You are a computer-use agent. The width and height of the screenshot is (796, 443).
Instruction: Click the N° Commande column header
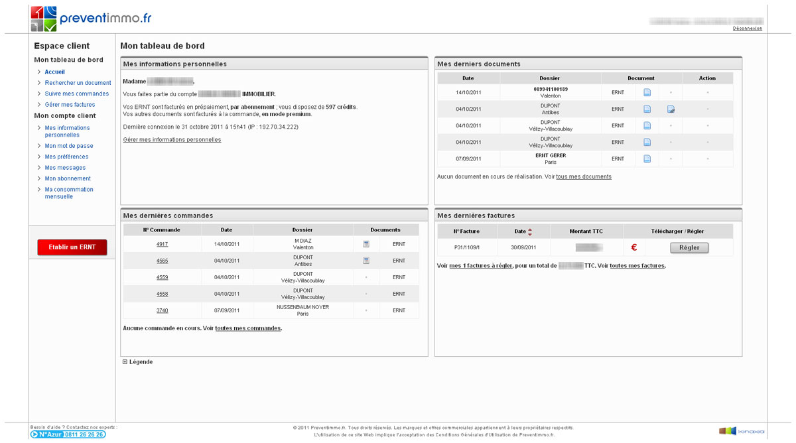(162, 230)
